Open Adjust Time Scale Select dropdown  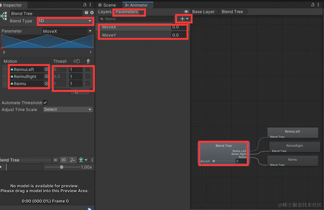click(x=68, y=109)
